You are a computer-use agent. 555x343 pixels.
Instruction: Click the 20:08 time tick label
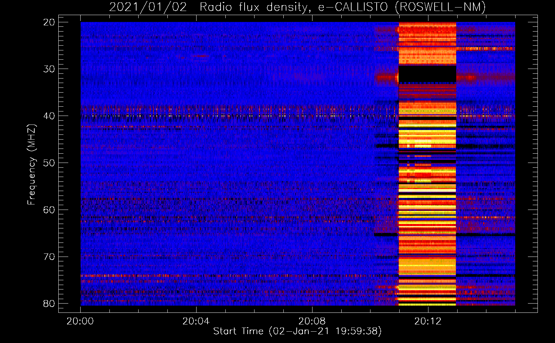coord(312,321)
